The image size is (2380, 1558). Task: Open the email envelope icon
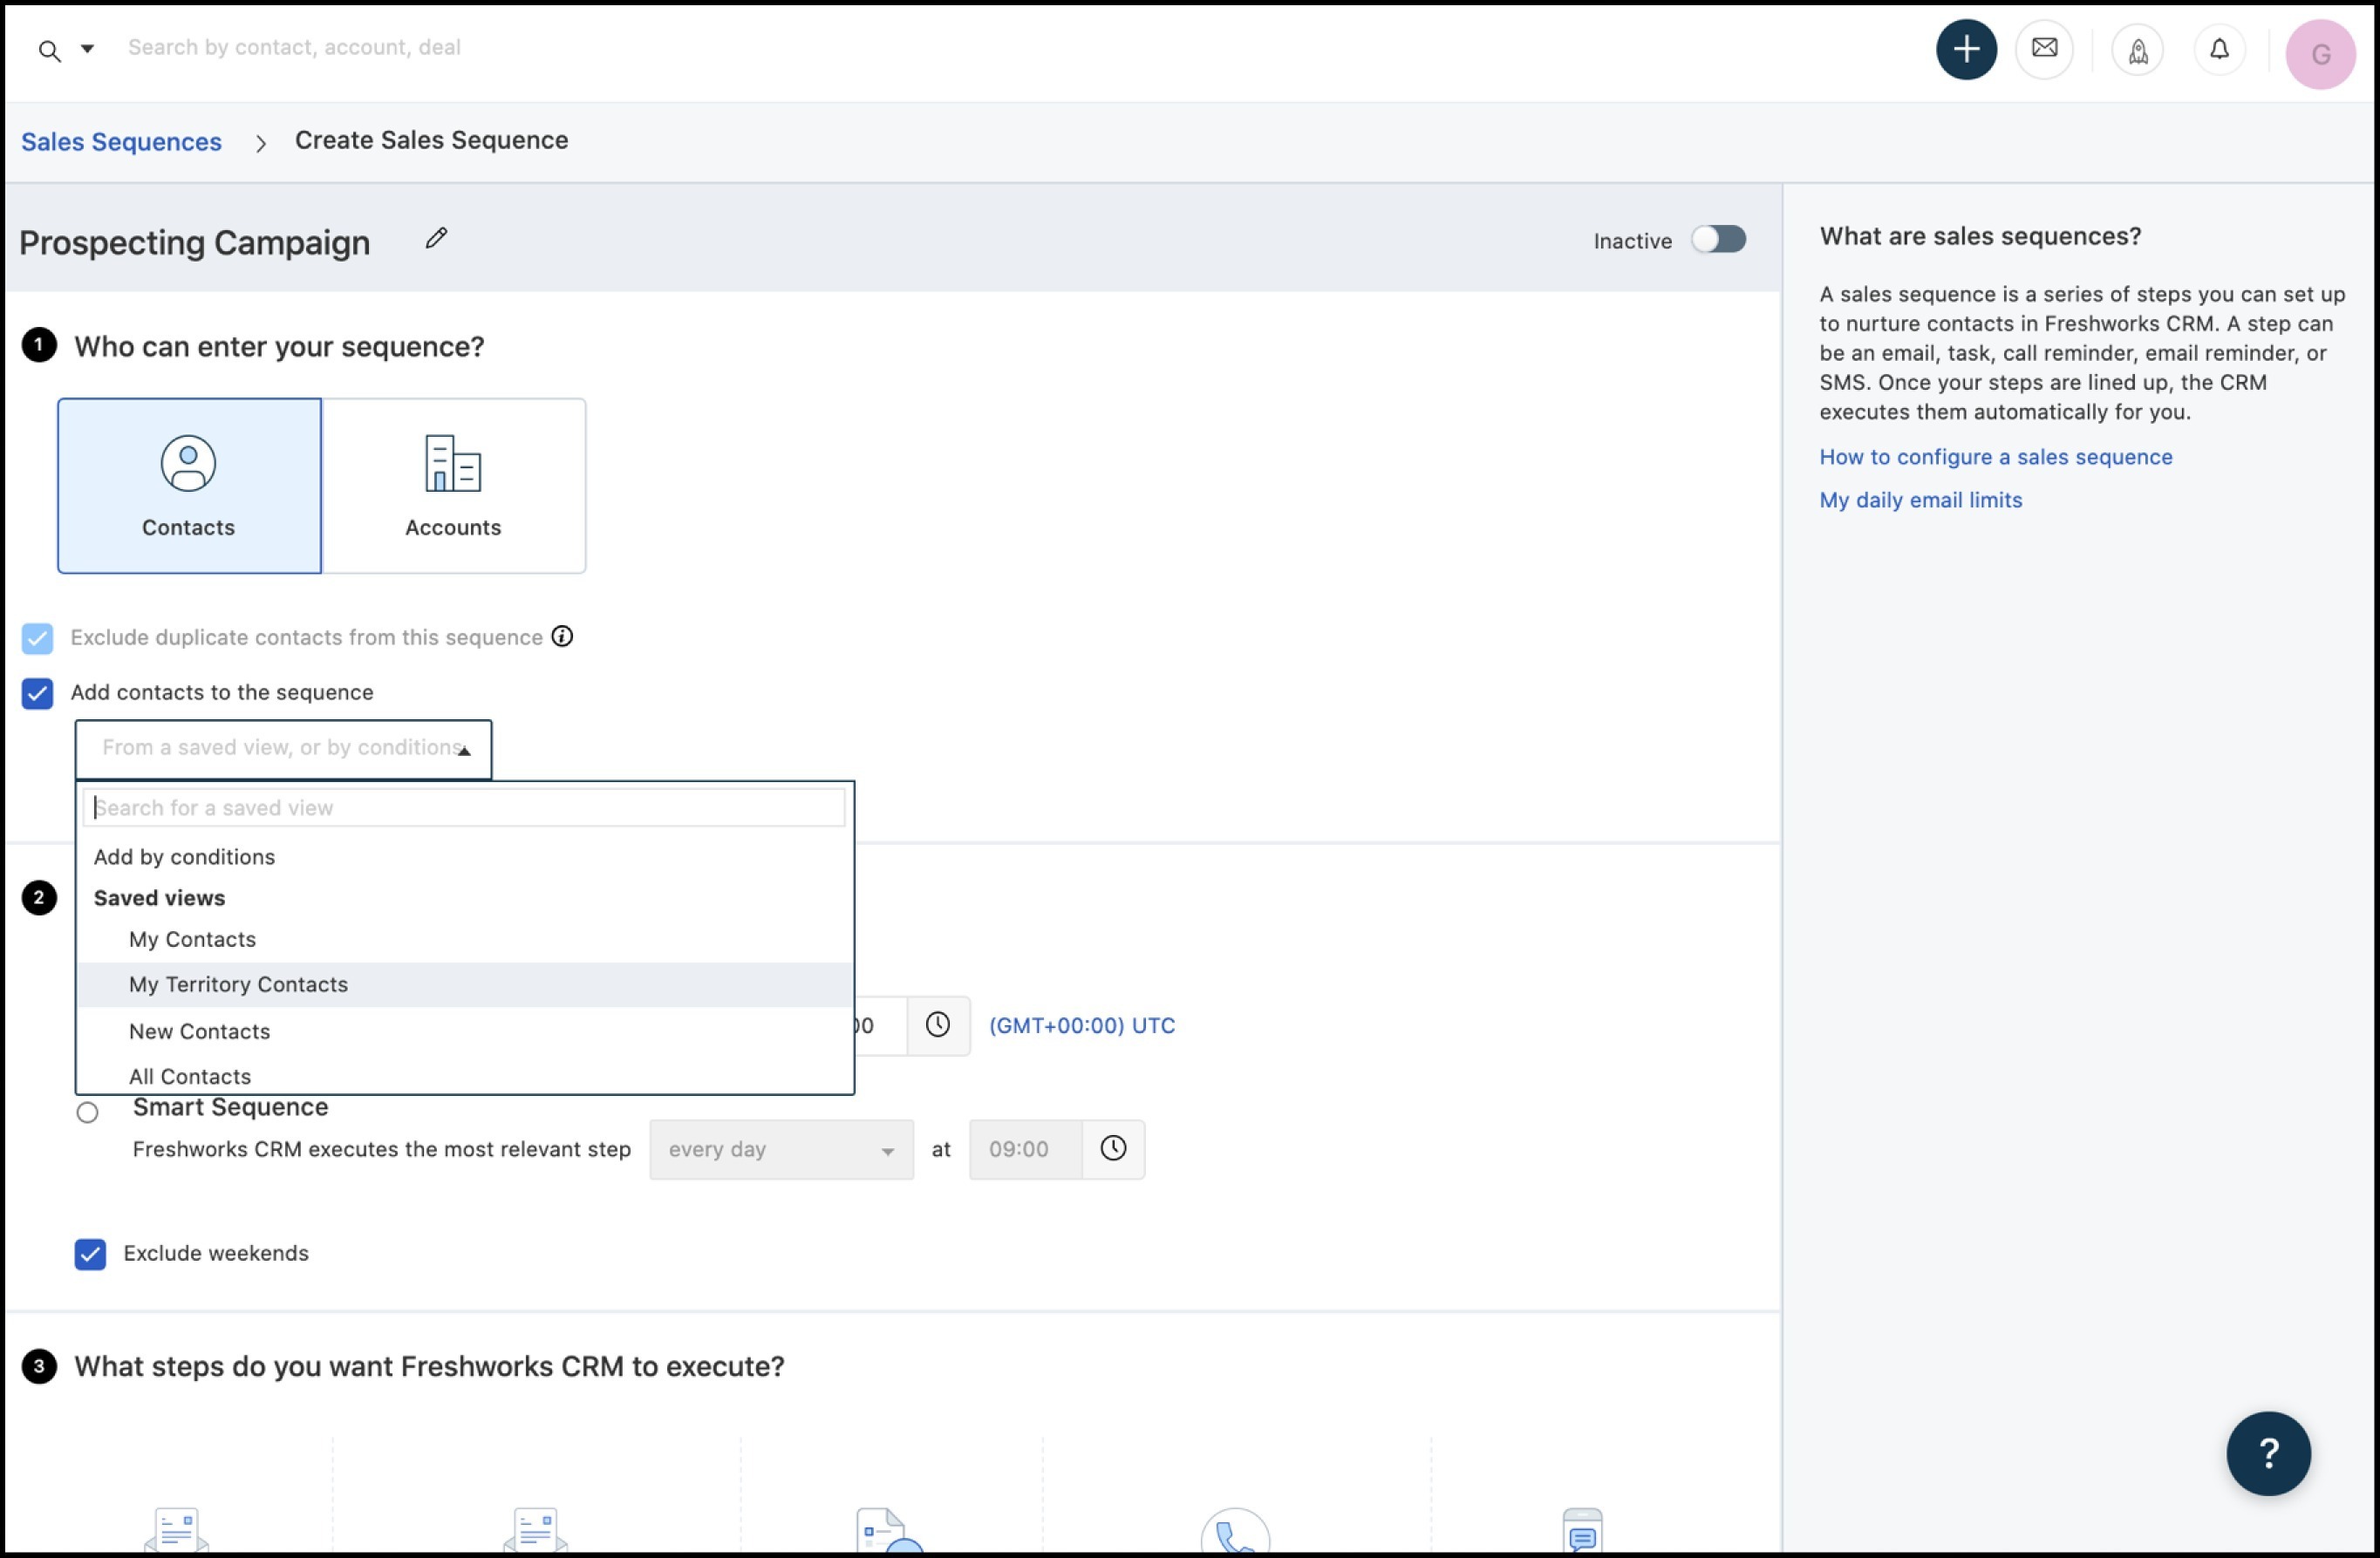click(x=2044, y=49)
